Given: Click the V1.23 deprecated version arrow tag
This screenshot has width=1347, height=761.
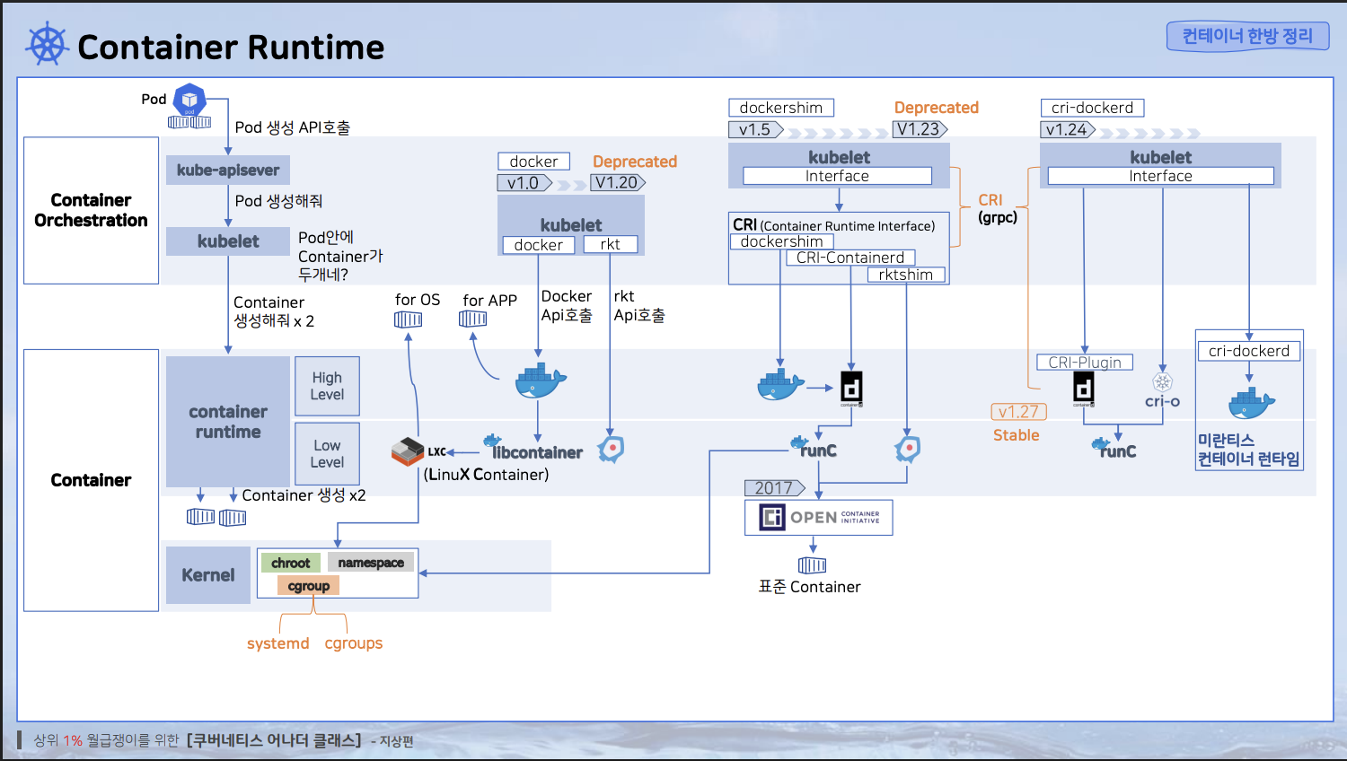Looking at the screenshot, I should pos(920,129).
